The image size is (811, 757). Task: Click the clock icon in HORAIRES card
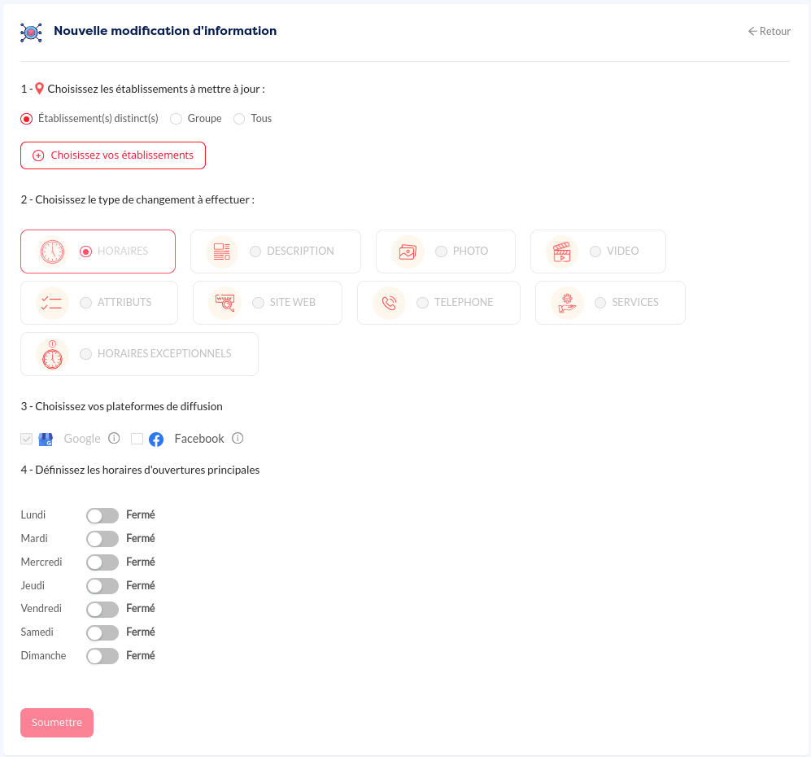(52, 252)
